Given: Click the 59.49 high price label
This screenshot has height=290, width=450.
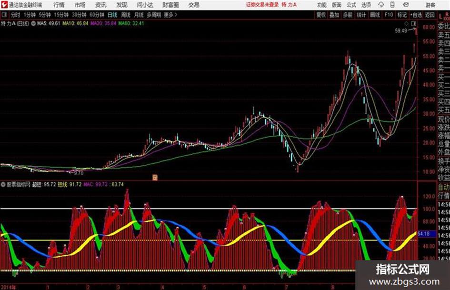Looking at the screenshot, I should pos(401,30).
